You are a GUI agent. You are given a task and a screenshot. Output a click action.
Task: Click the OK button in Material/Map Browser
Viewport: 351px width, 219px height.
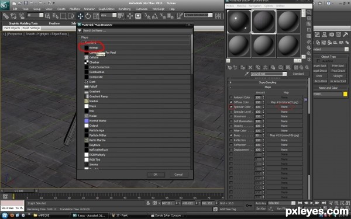tap(156, 175)
